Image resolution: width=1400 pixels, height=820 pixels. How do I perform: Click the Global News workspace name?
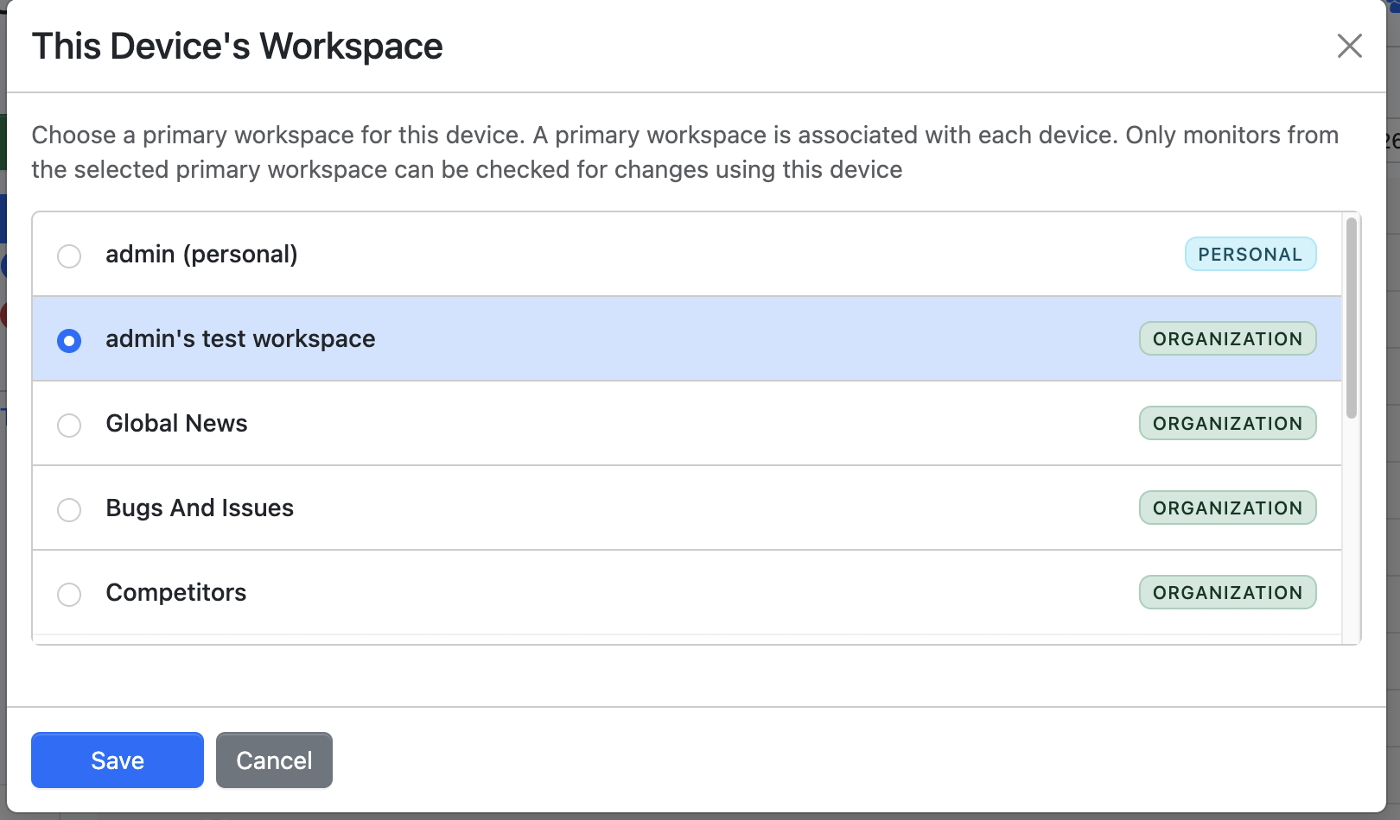[x=176, y=423]
